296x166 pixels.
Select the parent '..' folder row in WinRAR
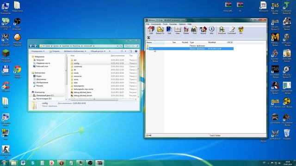pyautogui.click(x=190, y=46)
